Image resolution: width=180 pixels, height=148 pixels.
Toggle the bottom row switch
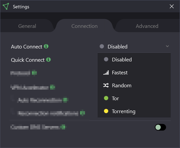coord(160,127)
